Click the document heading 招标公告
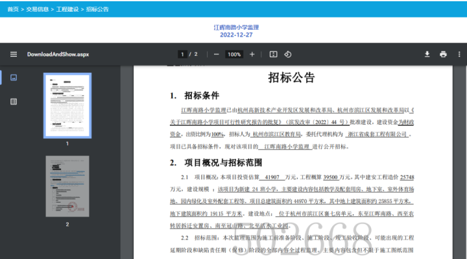 click(291, 77)
